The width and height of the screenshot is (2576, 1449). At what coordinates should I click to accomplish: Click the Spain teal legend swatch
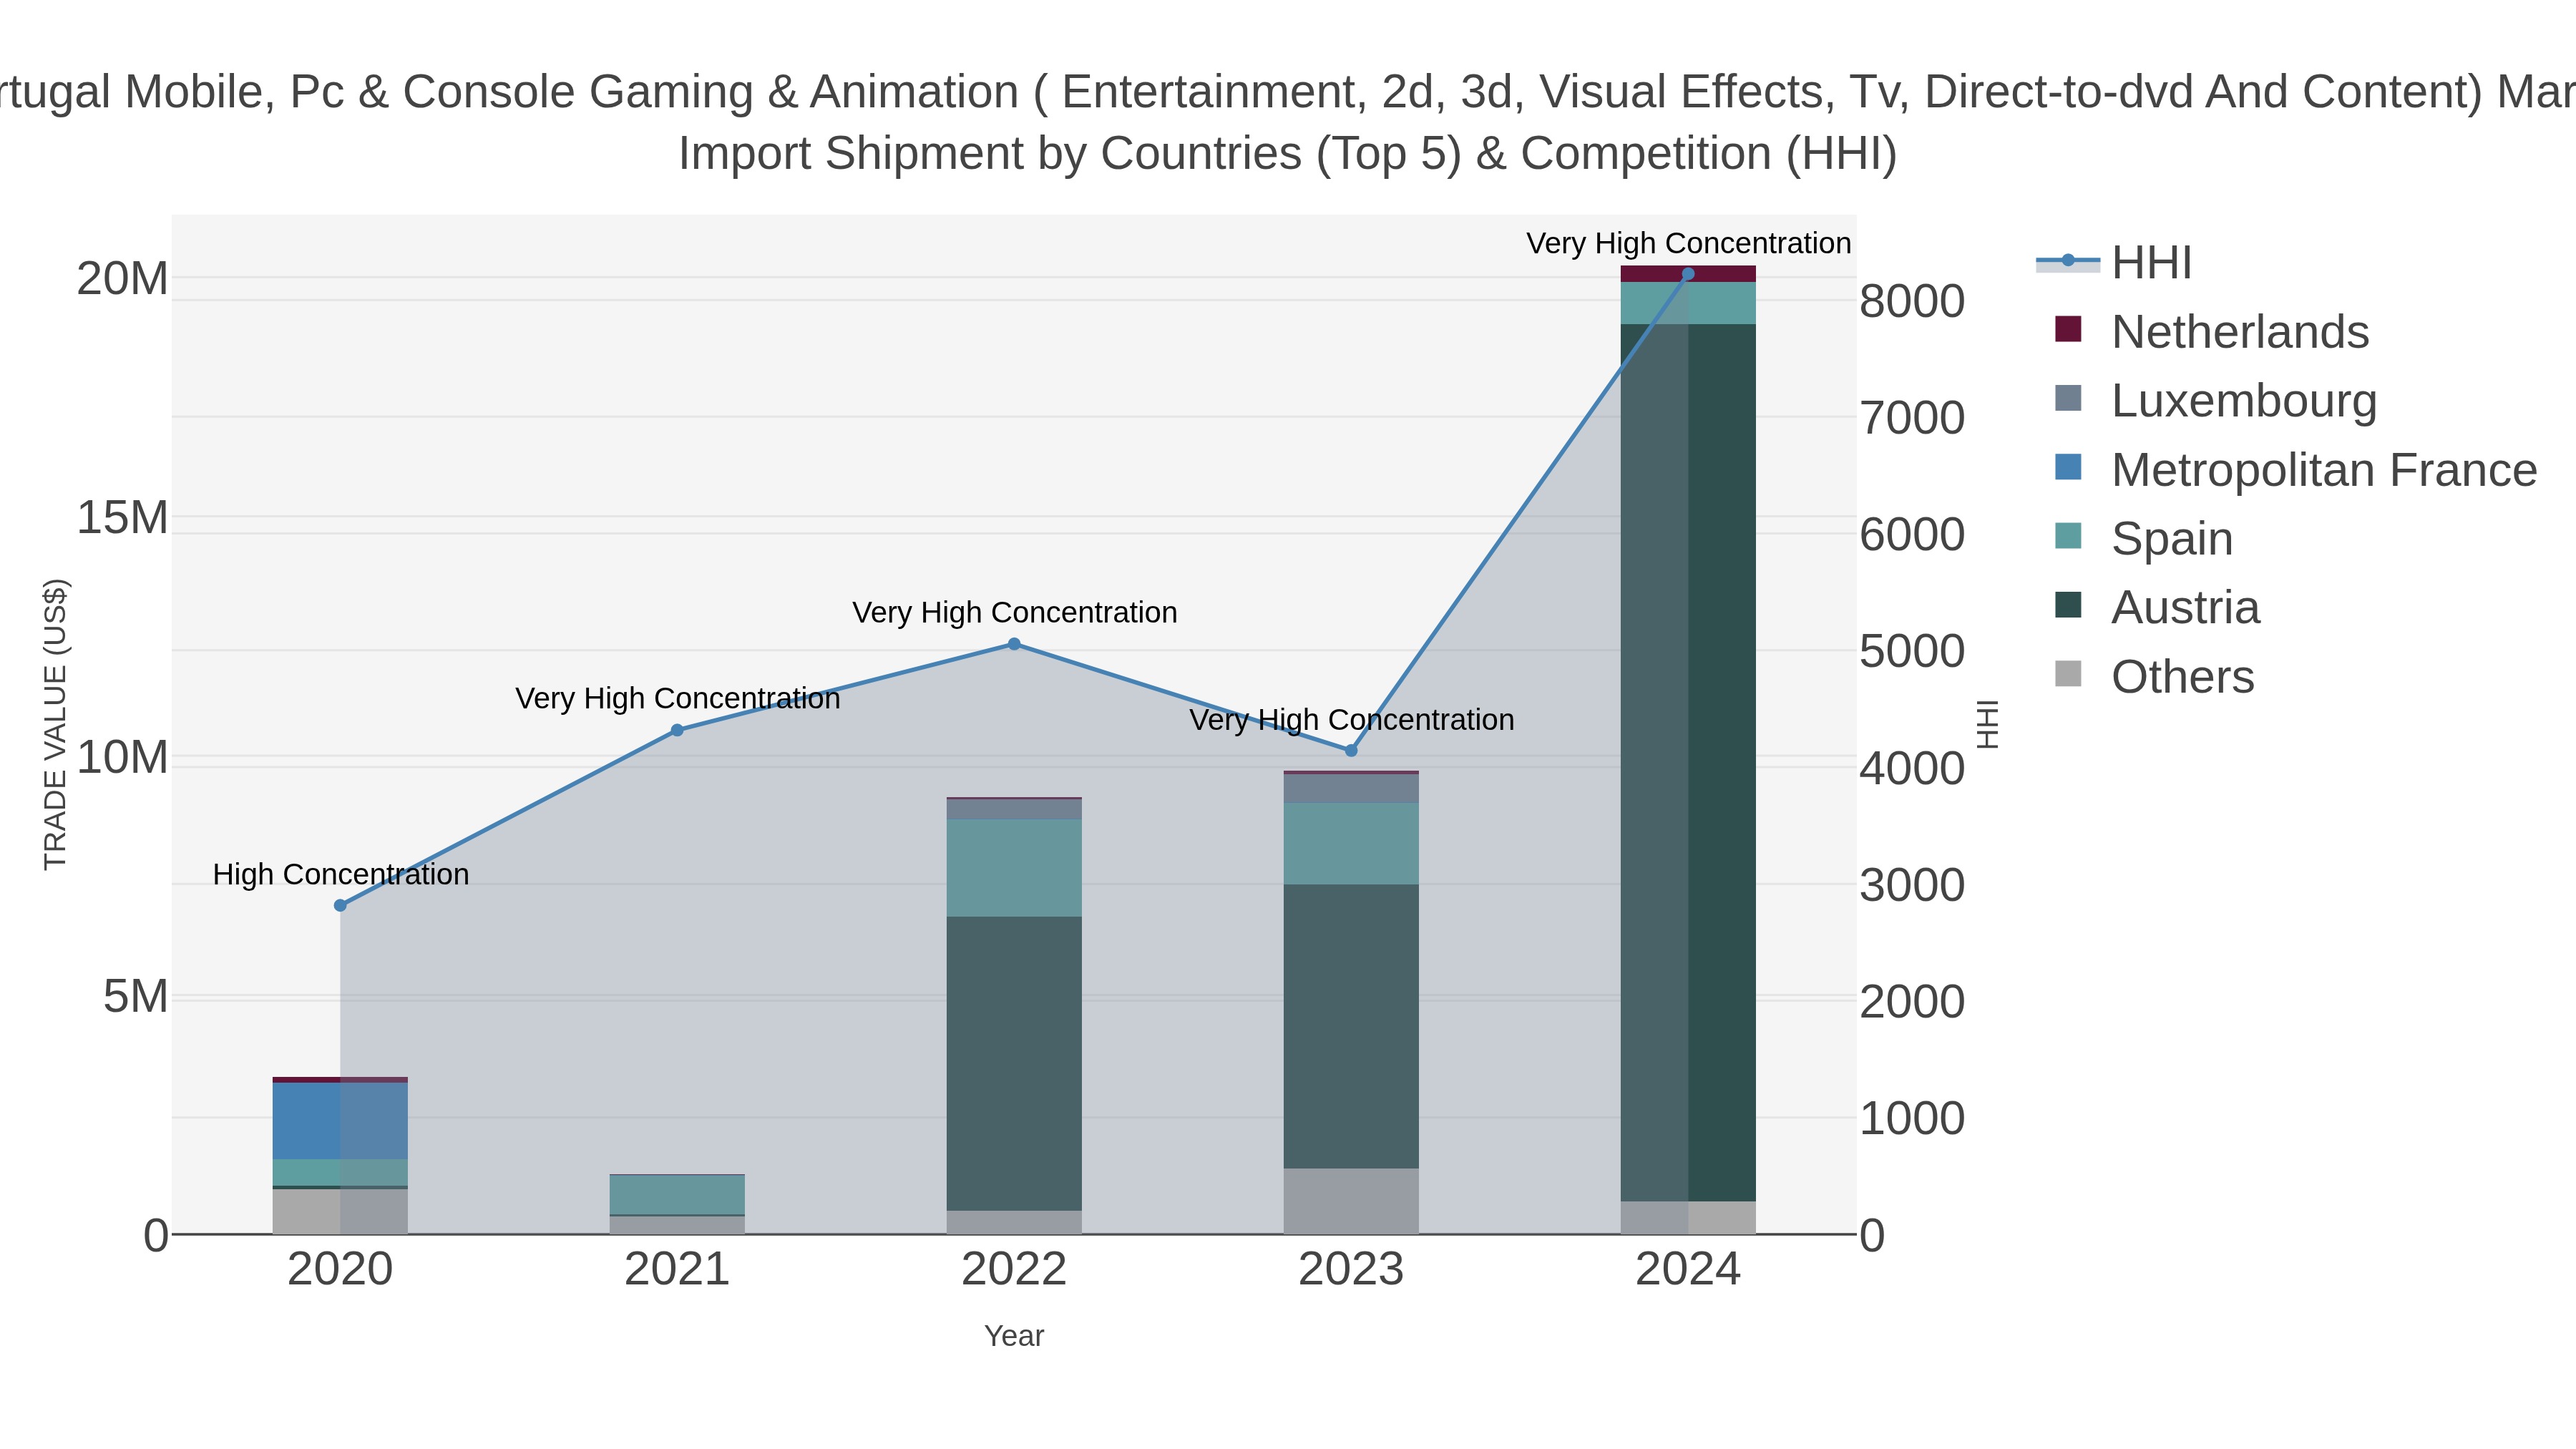pyautogui.click(x=2068, y=536)
